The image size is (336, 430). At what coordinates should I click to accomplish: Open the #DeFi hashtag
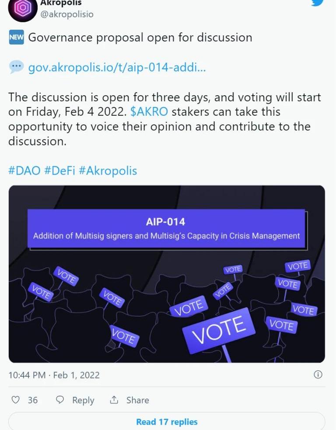[60, 170]
